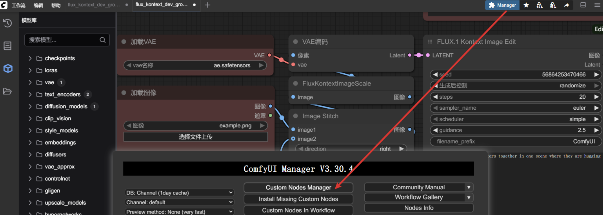Expand the diffusion_models folder chevron
The height and width of the screenshot is (215, 603).
(x=30, y=107)
